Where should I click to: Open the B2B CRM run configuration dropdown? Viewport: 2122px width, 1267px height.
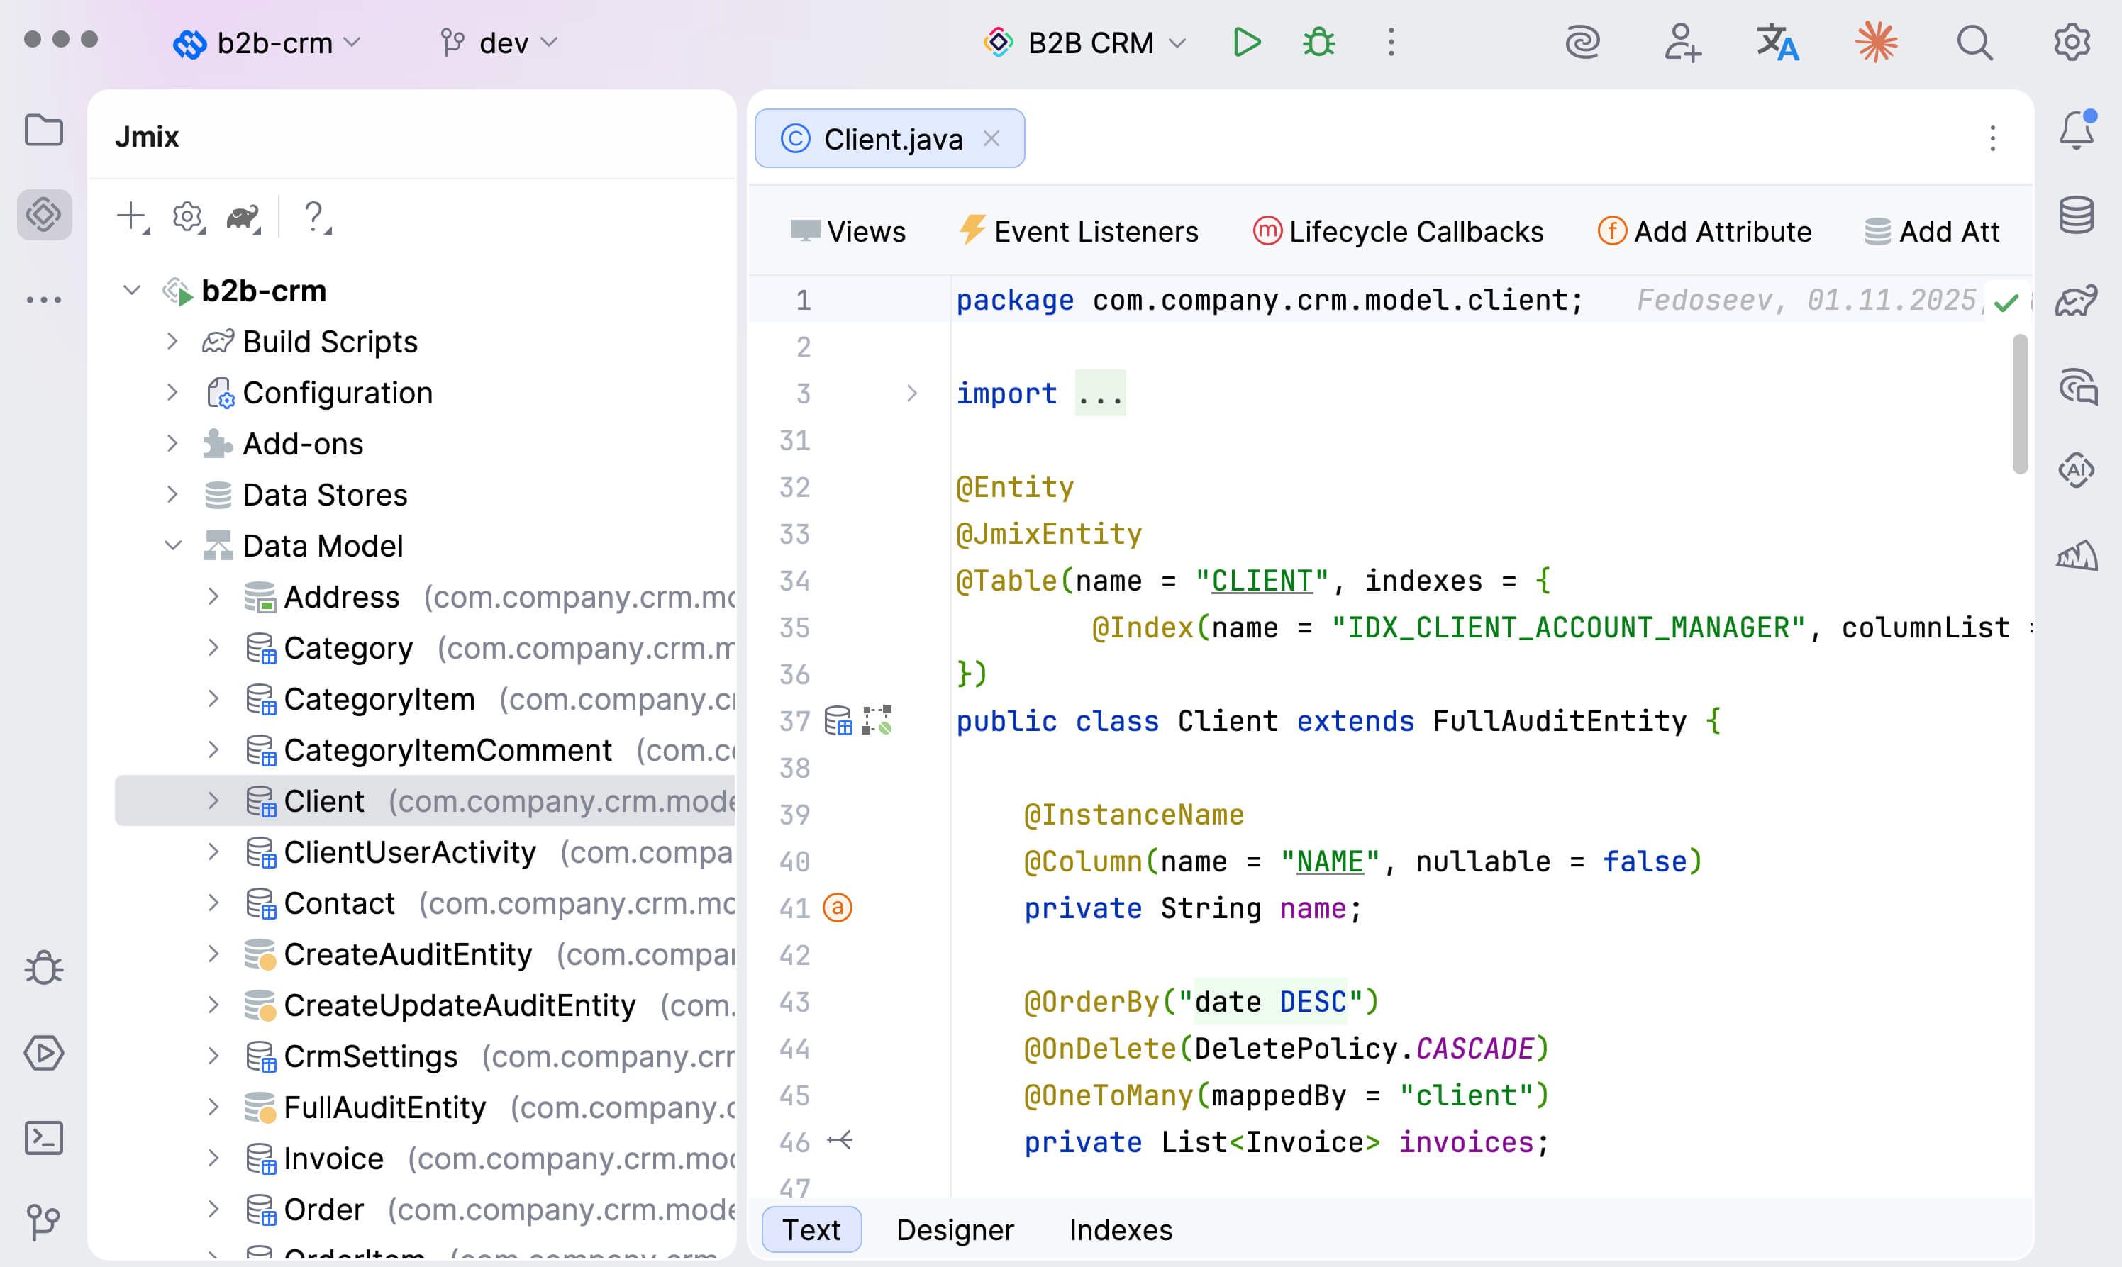click(1085, 42)
